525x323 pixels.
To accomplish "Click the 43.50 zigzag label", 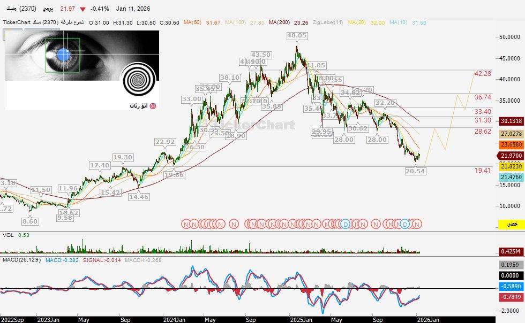I will click(x=261, y=55).
